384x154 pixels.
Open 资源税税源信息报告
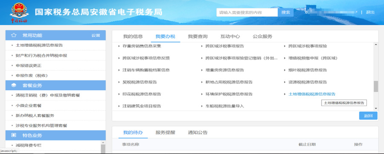coord(308,82)
